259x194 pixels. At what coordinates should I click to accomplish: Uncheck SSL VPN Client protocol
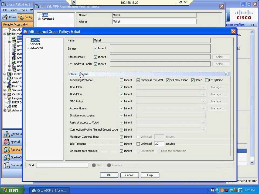(x=168, y=80)
